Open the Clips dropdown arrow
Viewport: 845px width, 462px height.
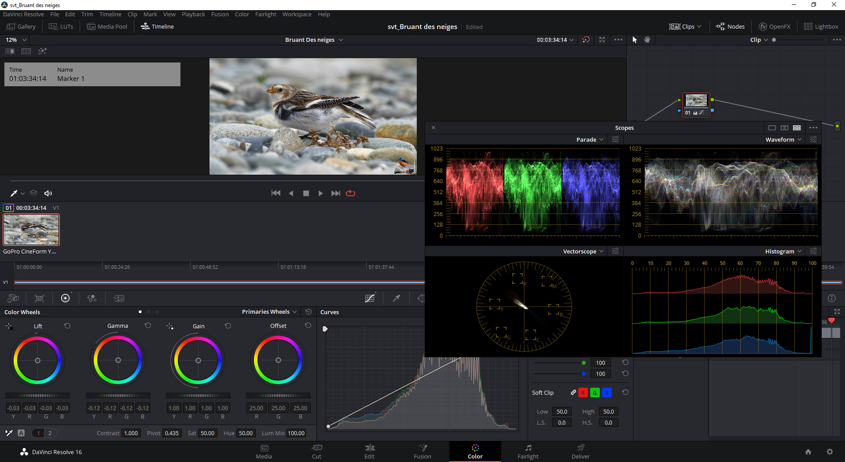[x=699, y=26]
